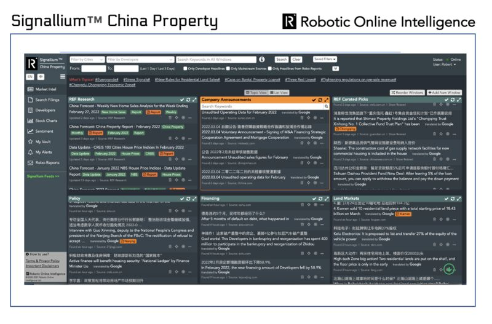
Task: Expand REF Research window to fullscreen
Action: [x=194, y=100]
